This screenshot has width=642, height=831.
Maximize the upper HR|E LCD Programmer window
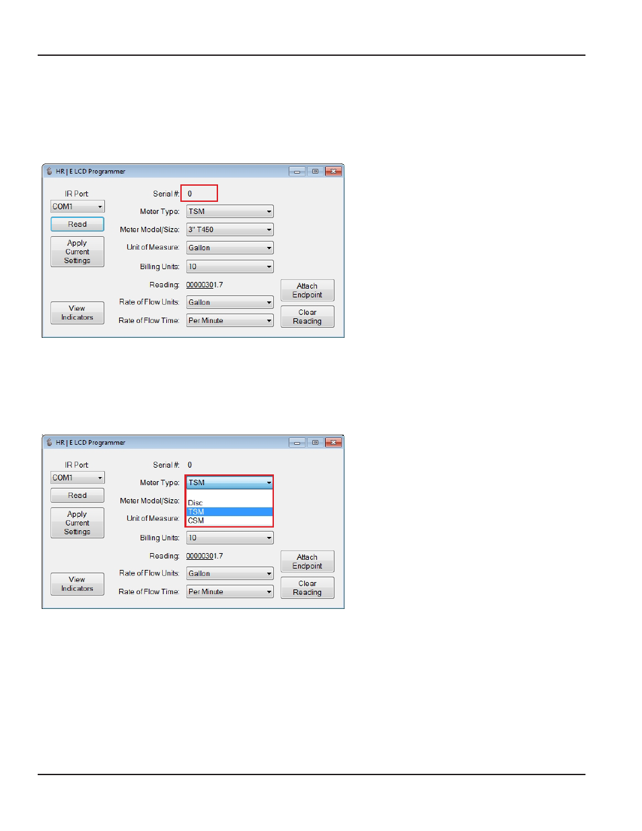(315, 171)
